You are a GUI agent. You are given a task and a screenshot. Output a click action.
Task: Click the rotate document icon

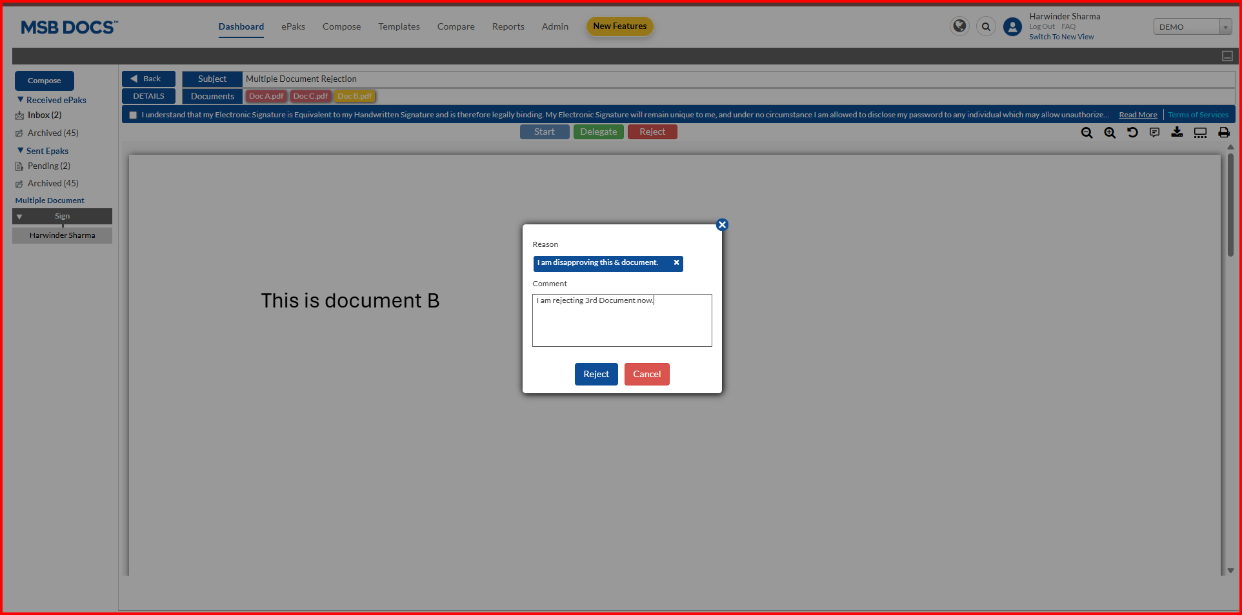(x=1132, y=132)
